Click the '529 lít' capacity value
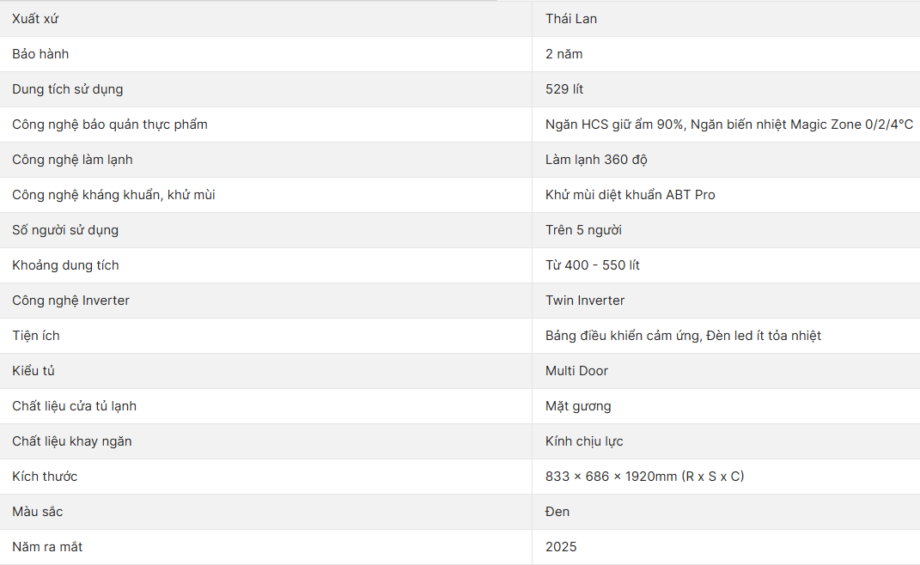920x565 pixels. click(x=564, y=89)
